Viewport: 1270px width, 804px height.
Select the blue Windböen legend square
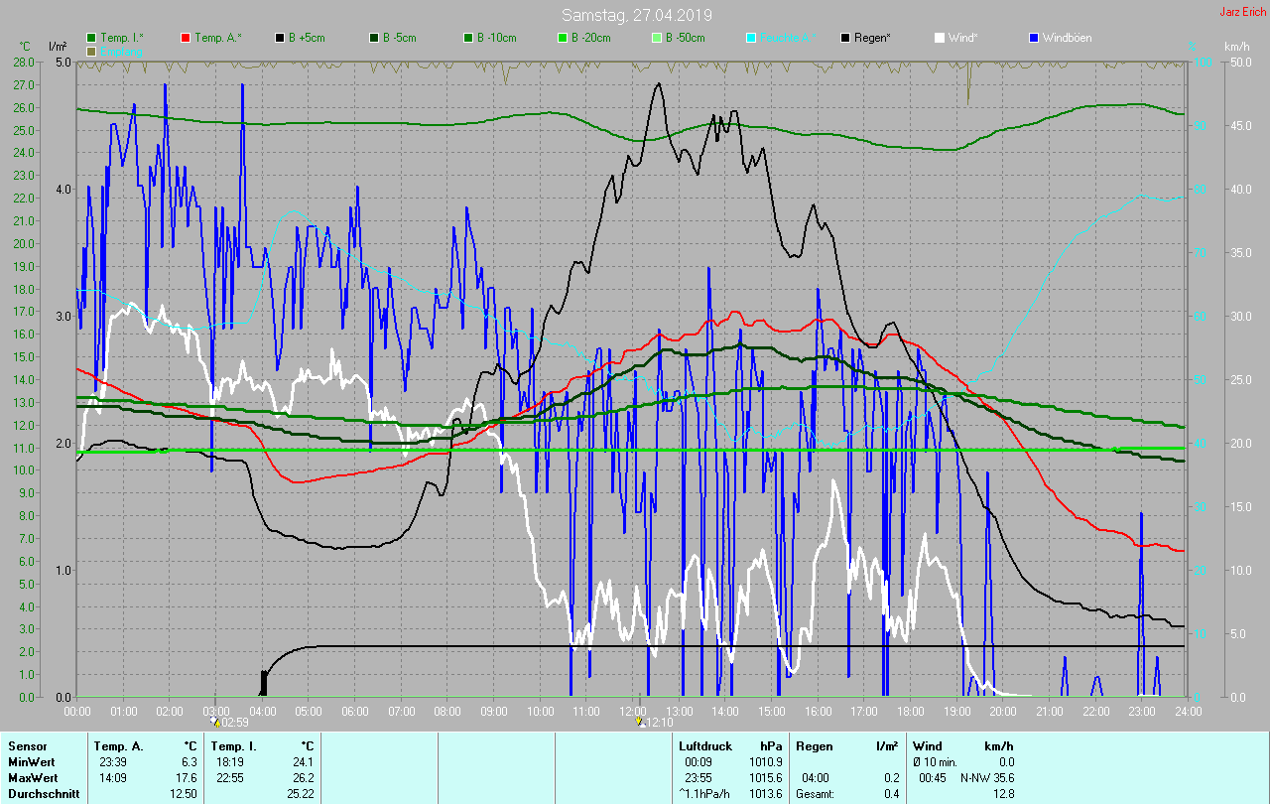pos(1035,38)
